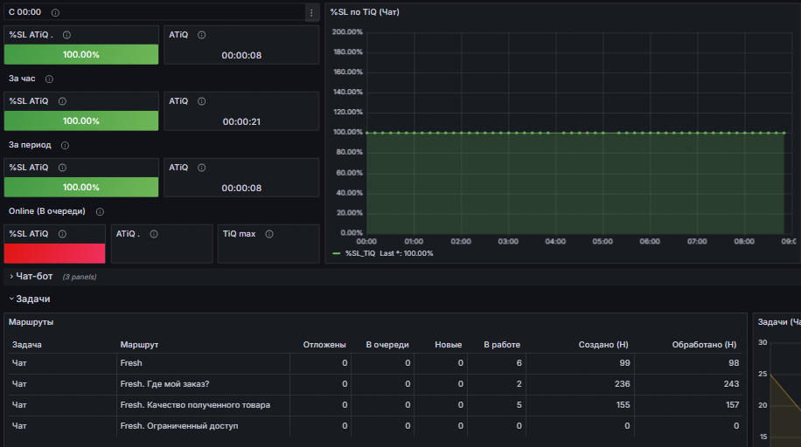801x447 pixels.
Task: Click the Обработано value 157
Action: [732, 405]
